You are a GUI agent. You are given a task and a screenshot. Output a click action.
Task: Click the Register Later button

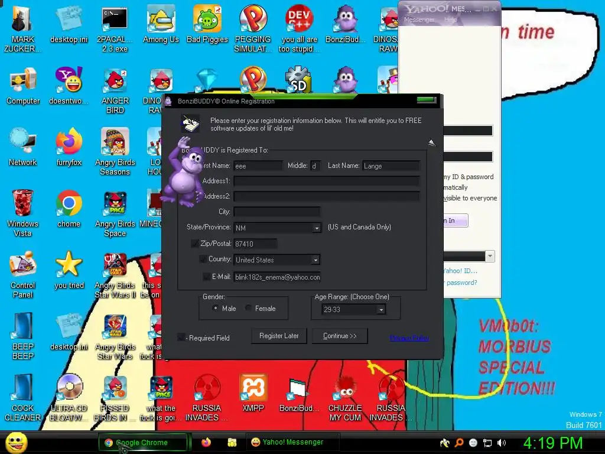click(279, 336)
